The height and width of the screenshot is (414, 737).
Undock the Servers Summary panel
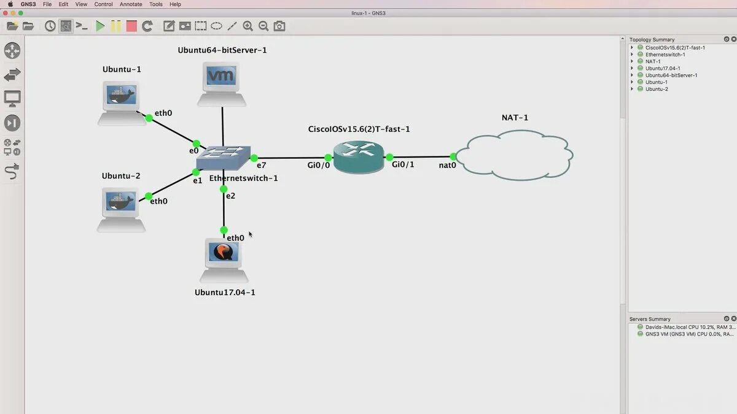727,319
